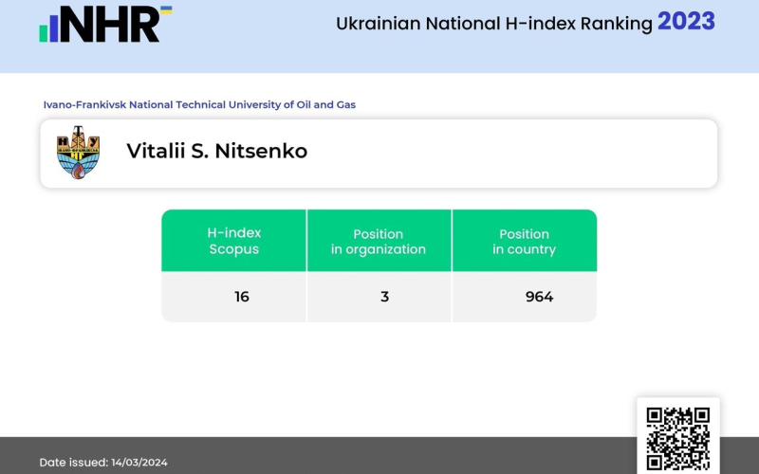Select the H-index Scopus header cell
This screenshot has height=474, width=759.
233,241
